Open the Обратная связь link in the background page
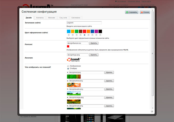 134,1
